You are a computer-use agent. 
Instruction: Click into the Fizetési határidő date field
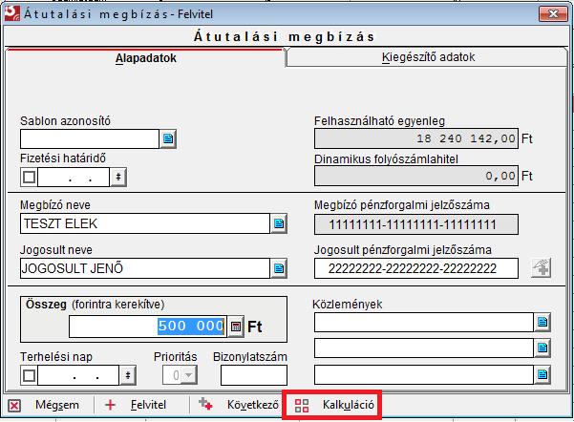point(74,178)
